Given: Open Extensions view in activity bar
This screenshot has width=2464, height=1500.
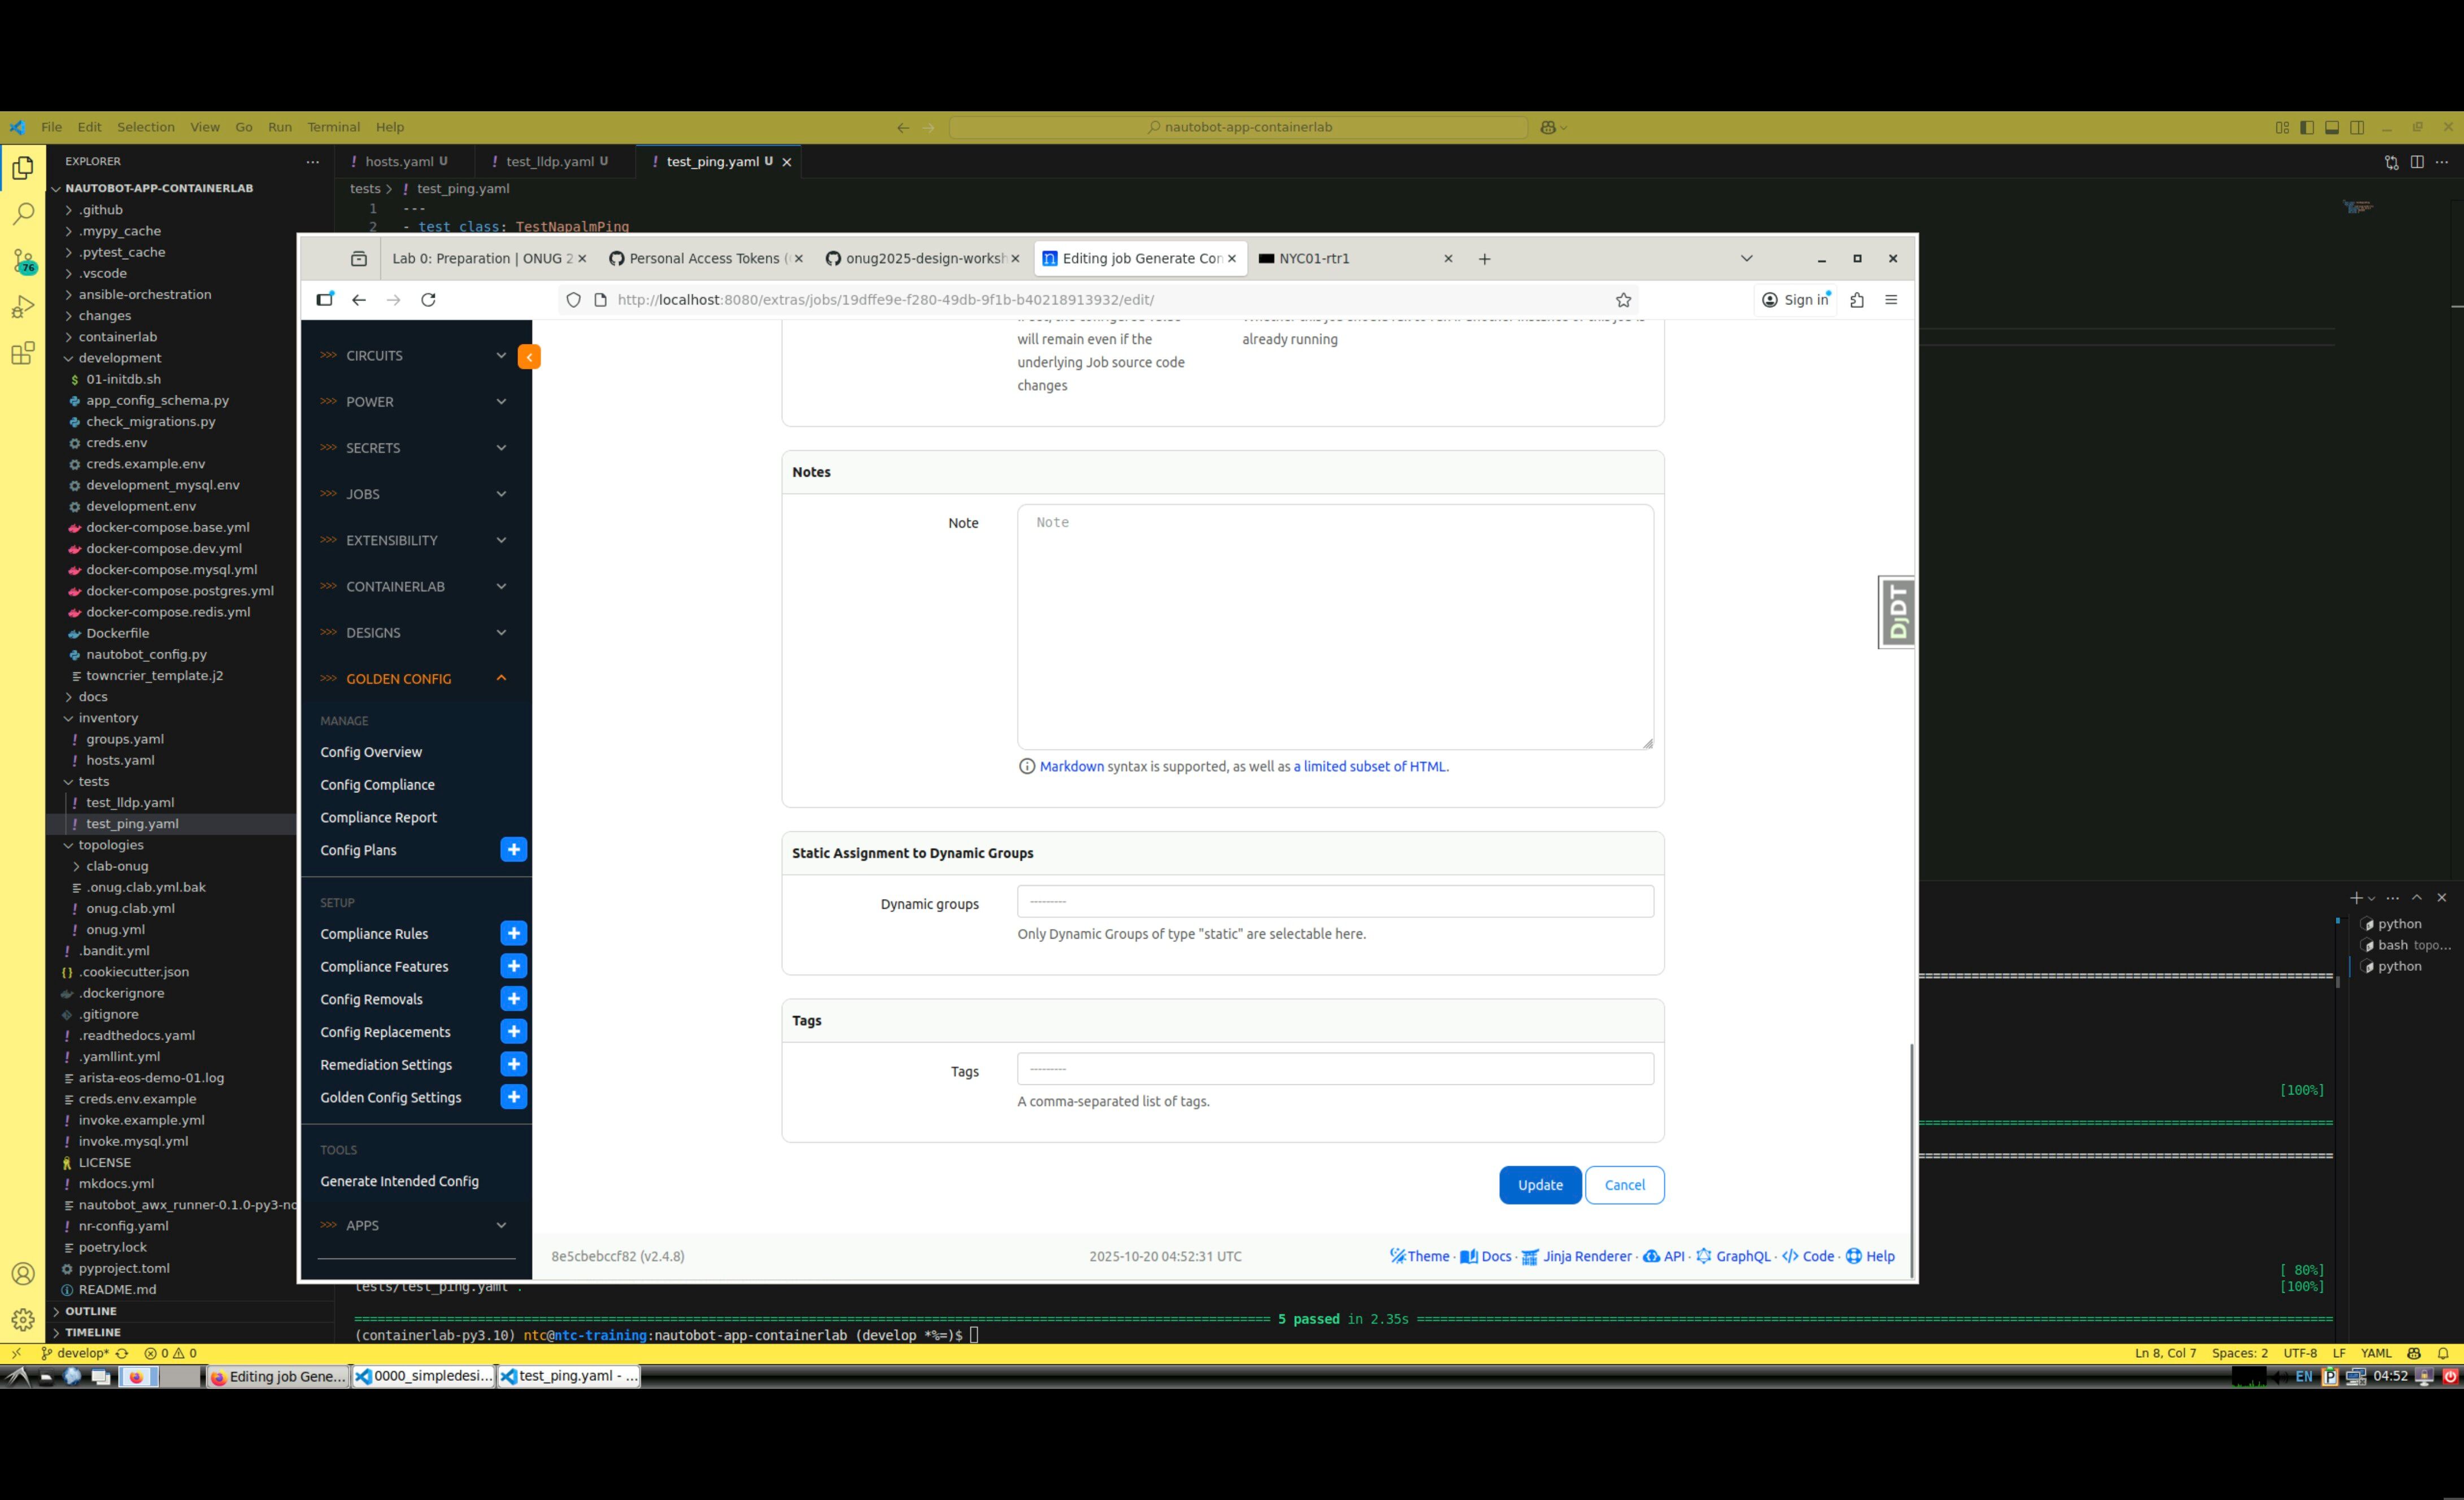Looking at the screenshot, I should 23,353.
